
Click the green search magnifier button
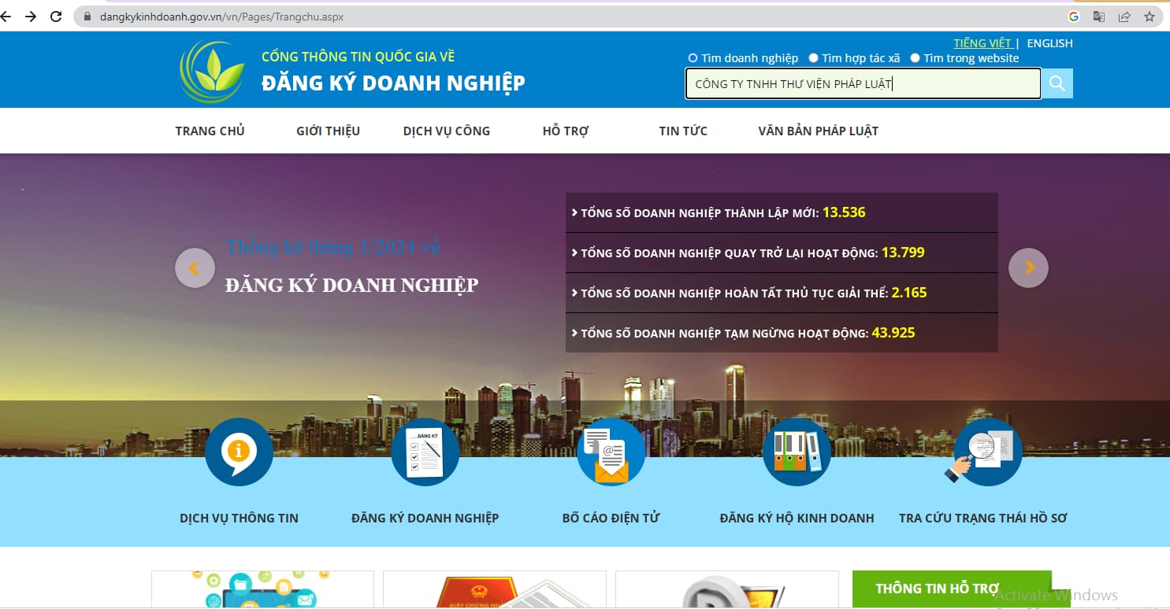click(1057, 83)
